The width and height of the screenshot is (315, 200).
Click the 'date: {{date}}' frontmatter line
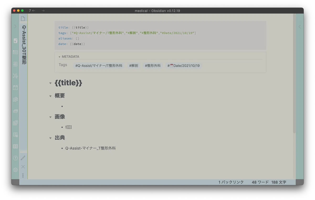click(x=72, y=44)
